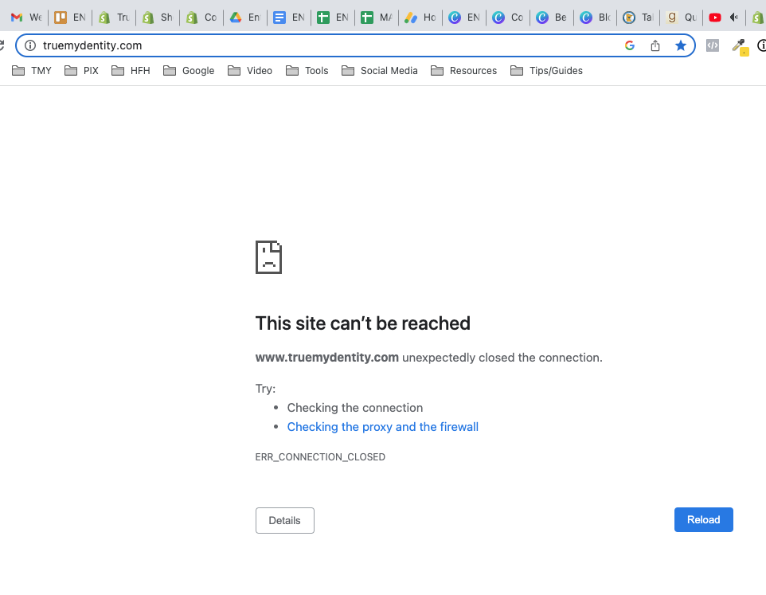This screenshot has width=766, height=595.
Task: Click the 'Checking the connection' suggestion
Action: 354,408
